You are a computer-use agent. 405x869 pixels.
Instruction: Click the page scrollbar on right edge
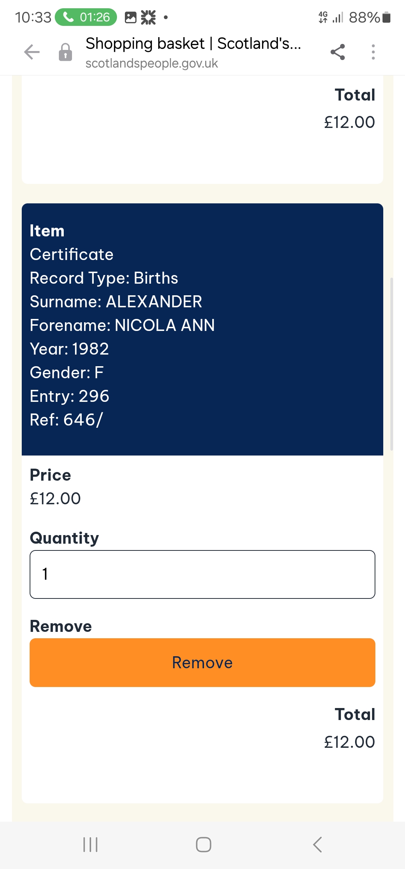coord(391,364)
